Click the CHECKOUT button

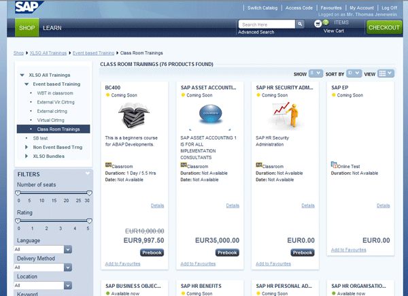pos(384,27)
